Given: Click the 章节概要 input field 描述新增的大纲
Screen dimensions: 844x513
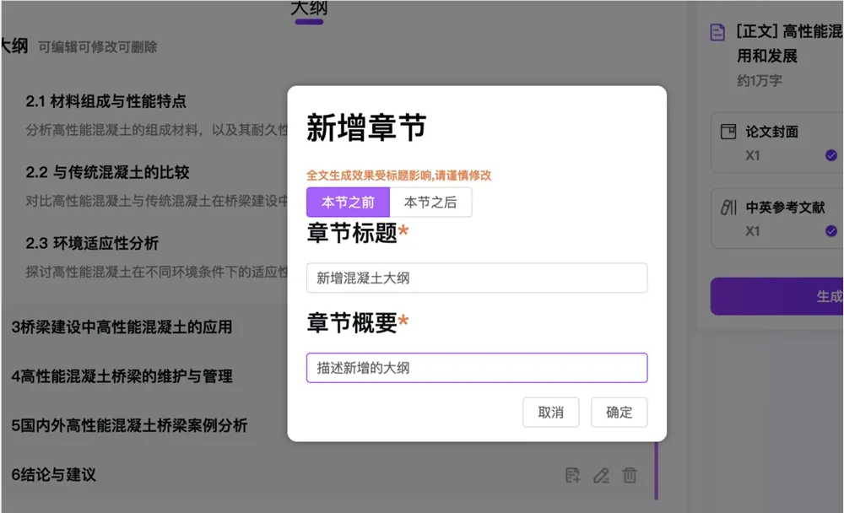Looking at the screenshot, I should [476, 369].
